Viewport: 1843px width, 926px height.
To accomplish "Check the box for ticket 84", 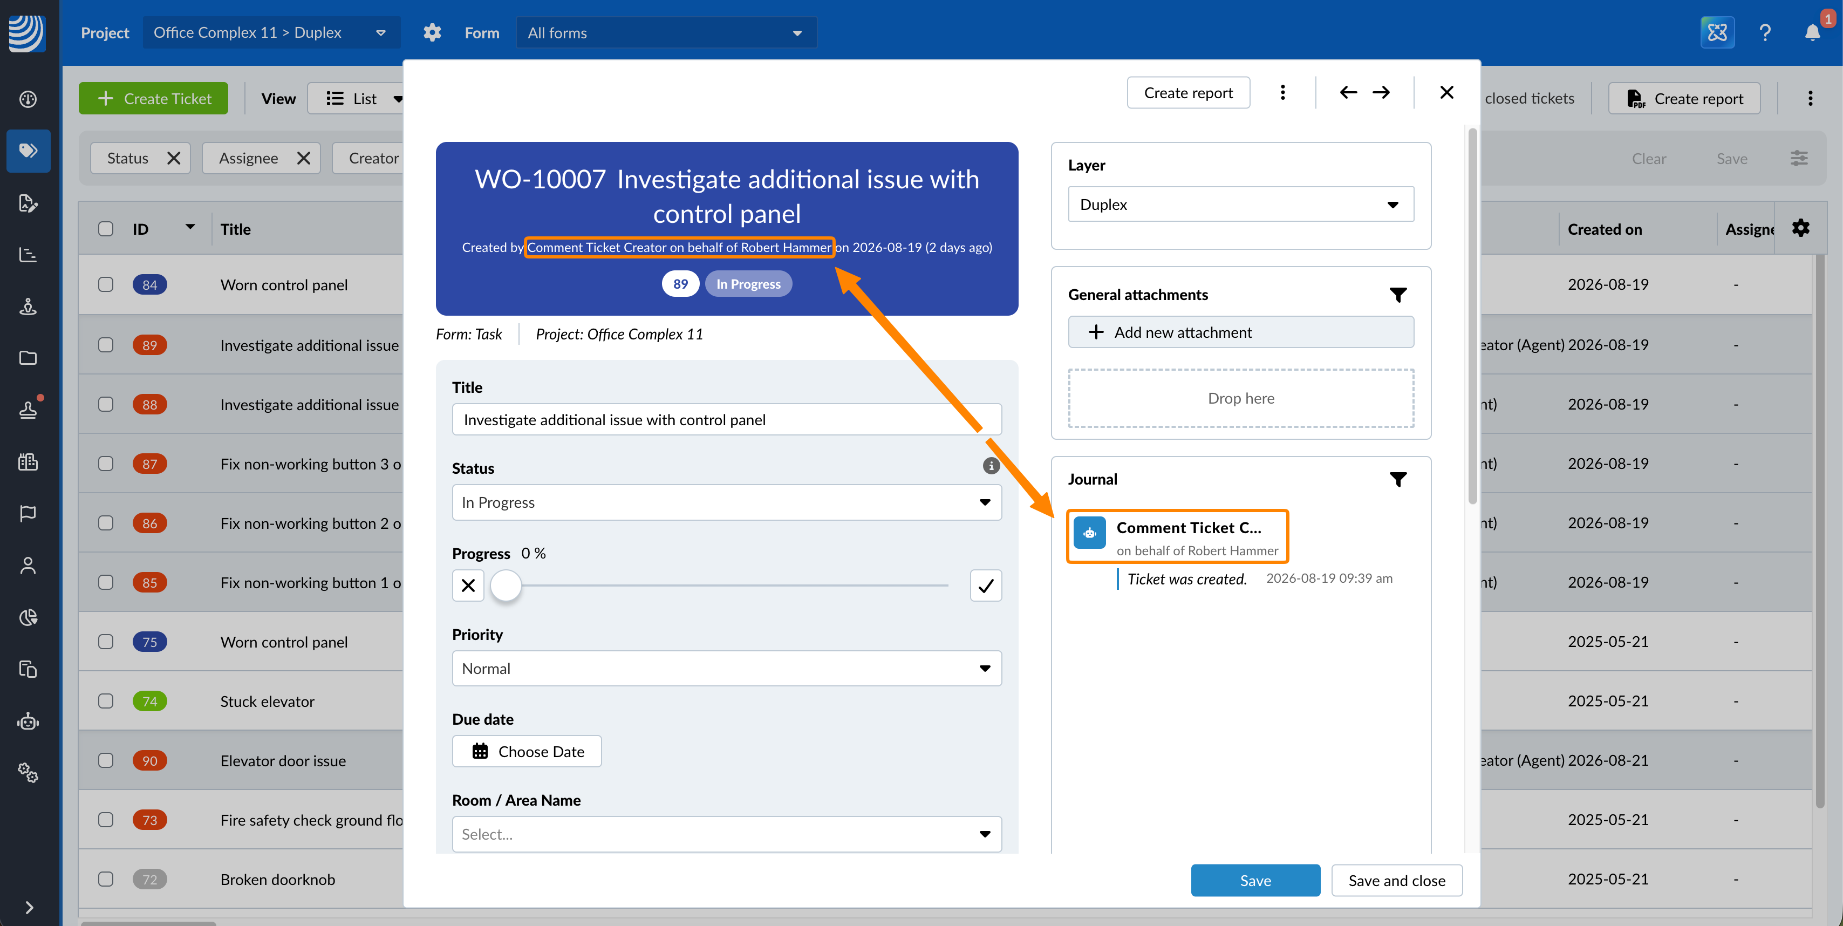I will [106, 285].
